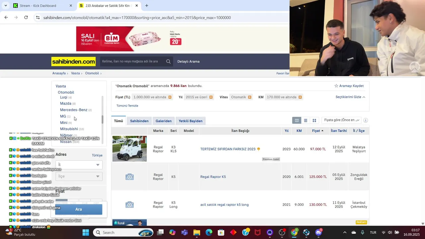
Task: Select the column table view icon
Action: [x=297, y=120]
